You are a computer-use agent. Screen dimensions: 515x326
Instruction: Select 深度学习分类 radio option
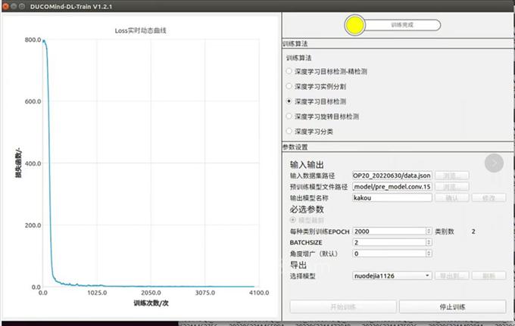click(289, 132)
